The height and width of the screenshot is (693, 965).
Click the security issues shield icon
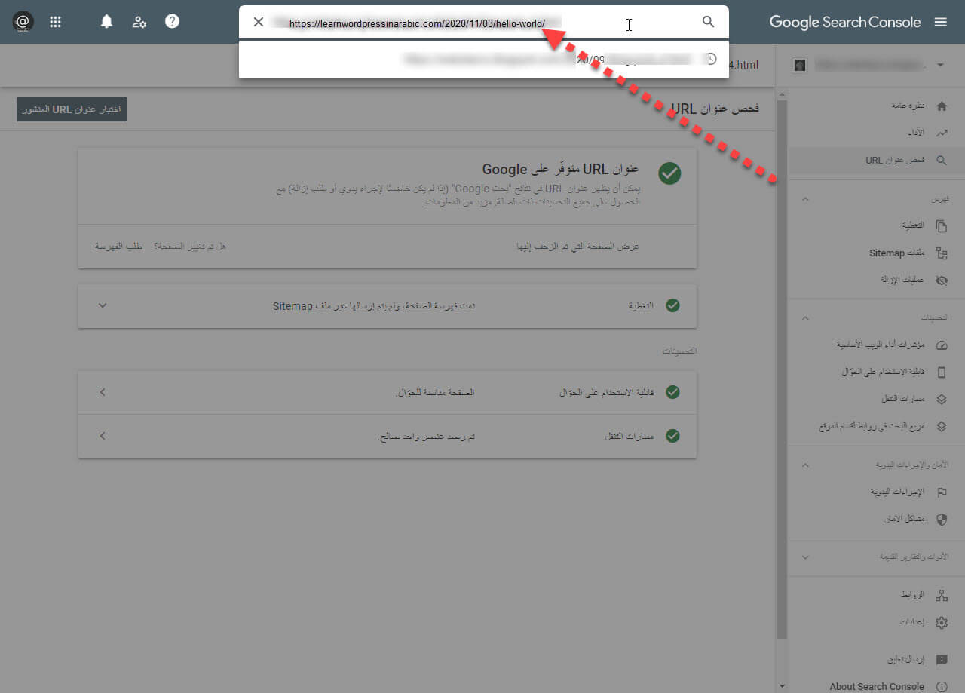click(x=942, y=519)
